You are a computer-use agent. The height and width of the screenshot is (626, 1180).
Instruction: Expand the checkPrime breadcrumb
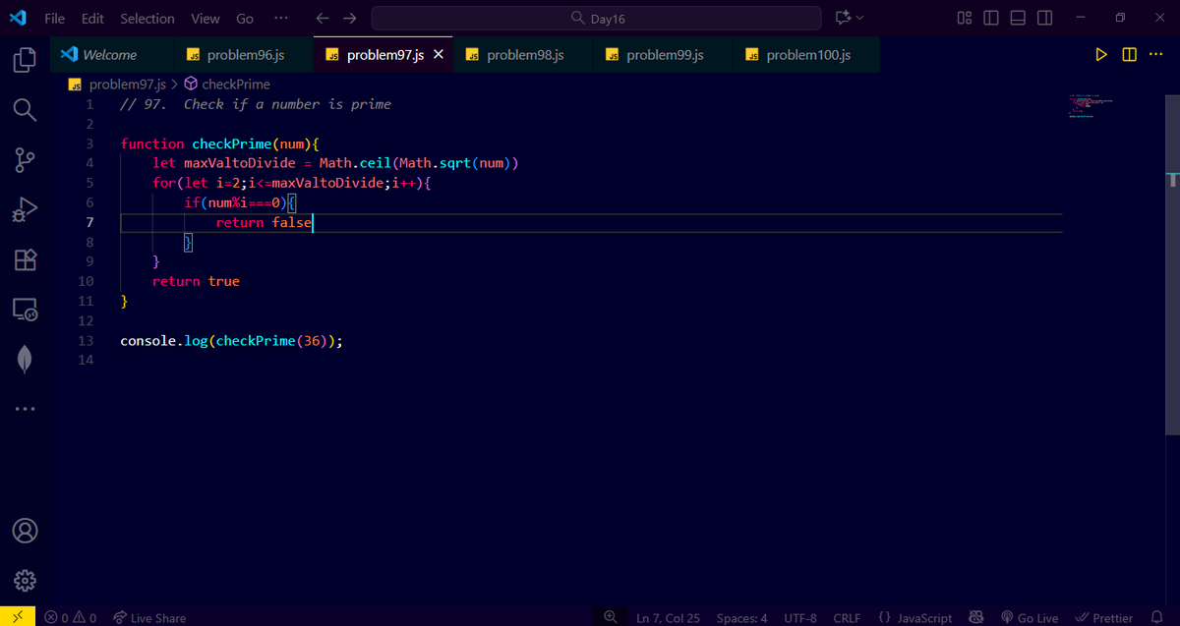coord(237,85)
